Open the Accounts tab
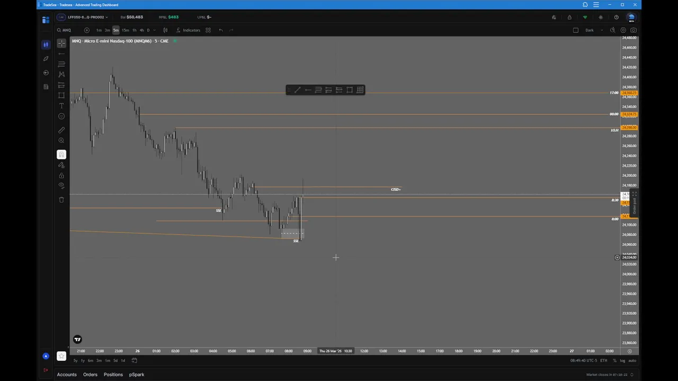 pyautogui.click(x=67, y=375)
